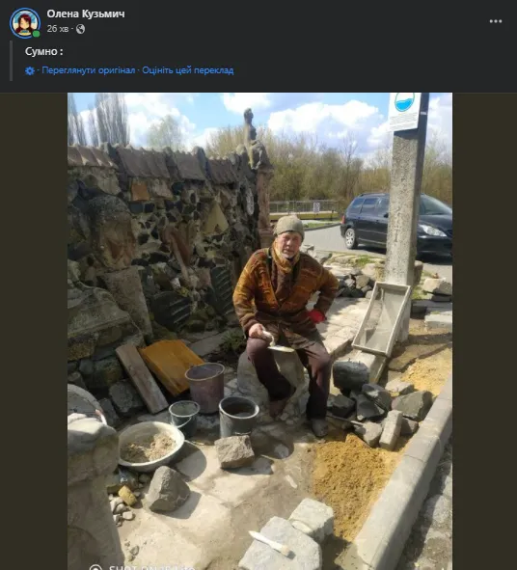The image size is (517, 570).
Task: Click the '26 хв' post timestamp
Action: pyautogui.click(x=58, y=29)
